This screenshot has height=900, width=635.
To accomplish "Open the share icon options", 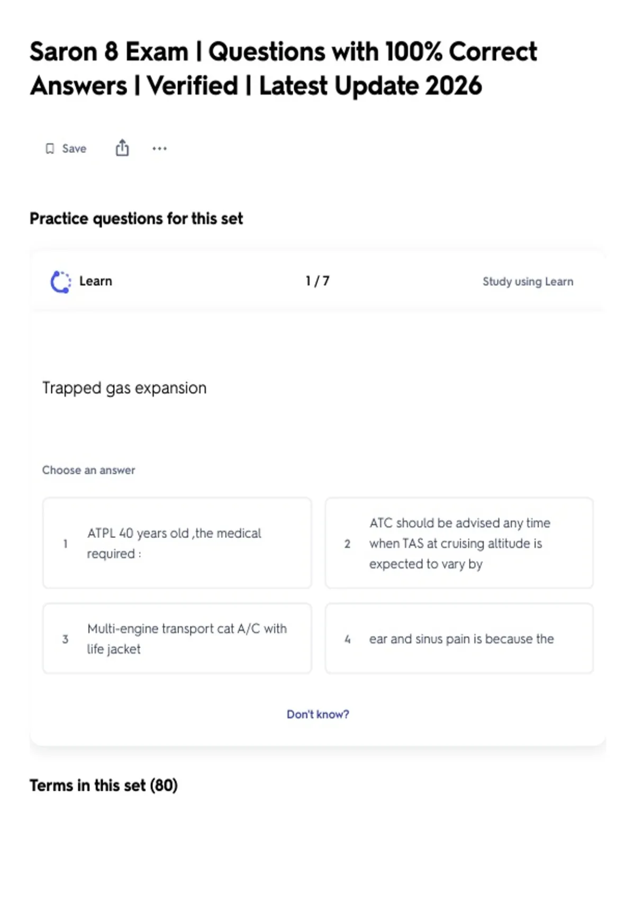I will pyautogui.click(x=122, y=148).
